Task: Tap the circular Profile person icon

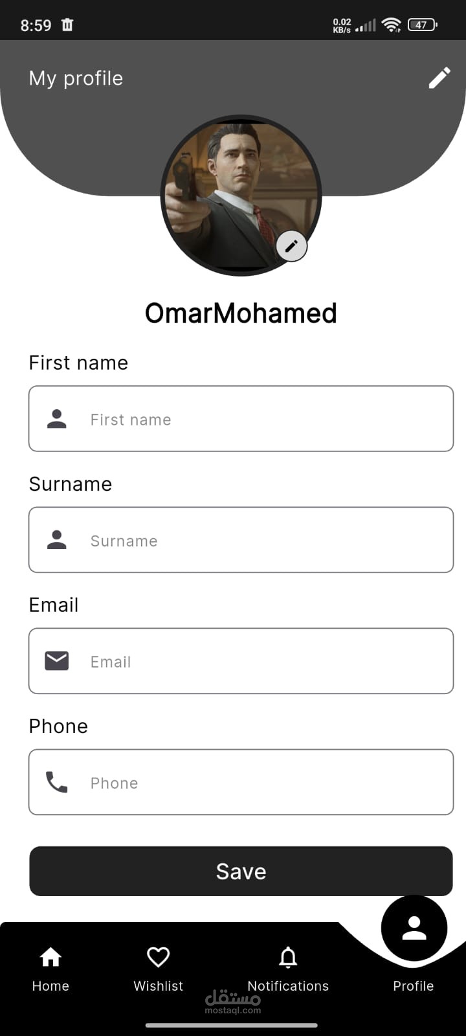Action: (414, 929)
